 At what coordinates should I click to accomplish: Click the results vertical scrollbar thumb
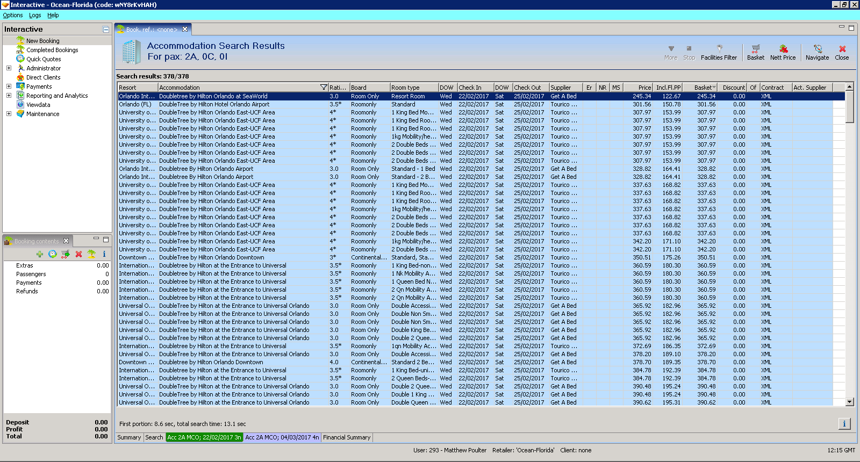(850, 106)
